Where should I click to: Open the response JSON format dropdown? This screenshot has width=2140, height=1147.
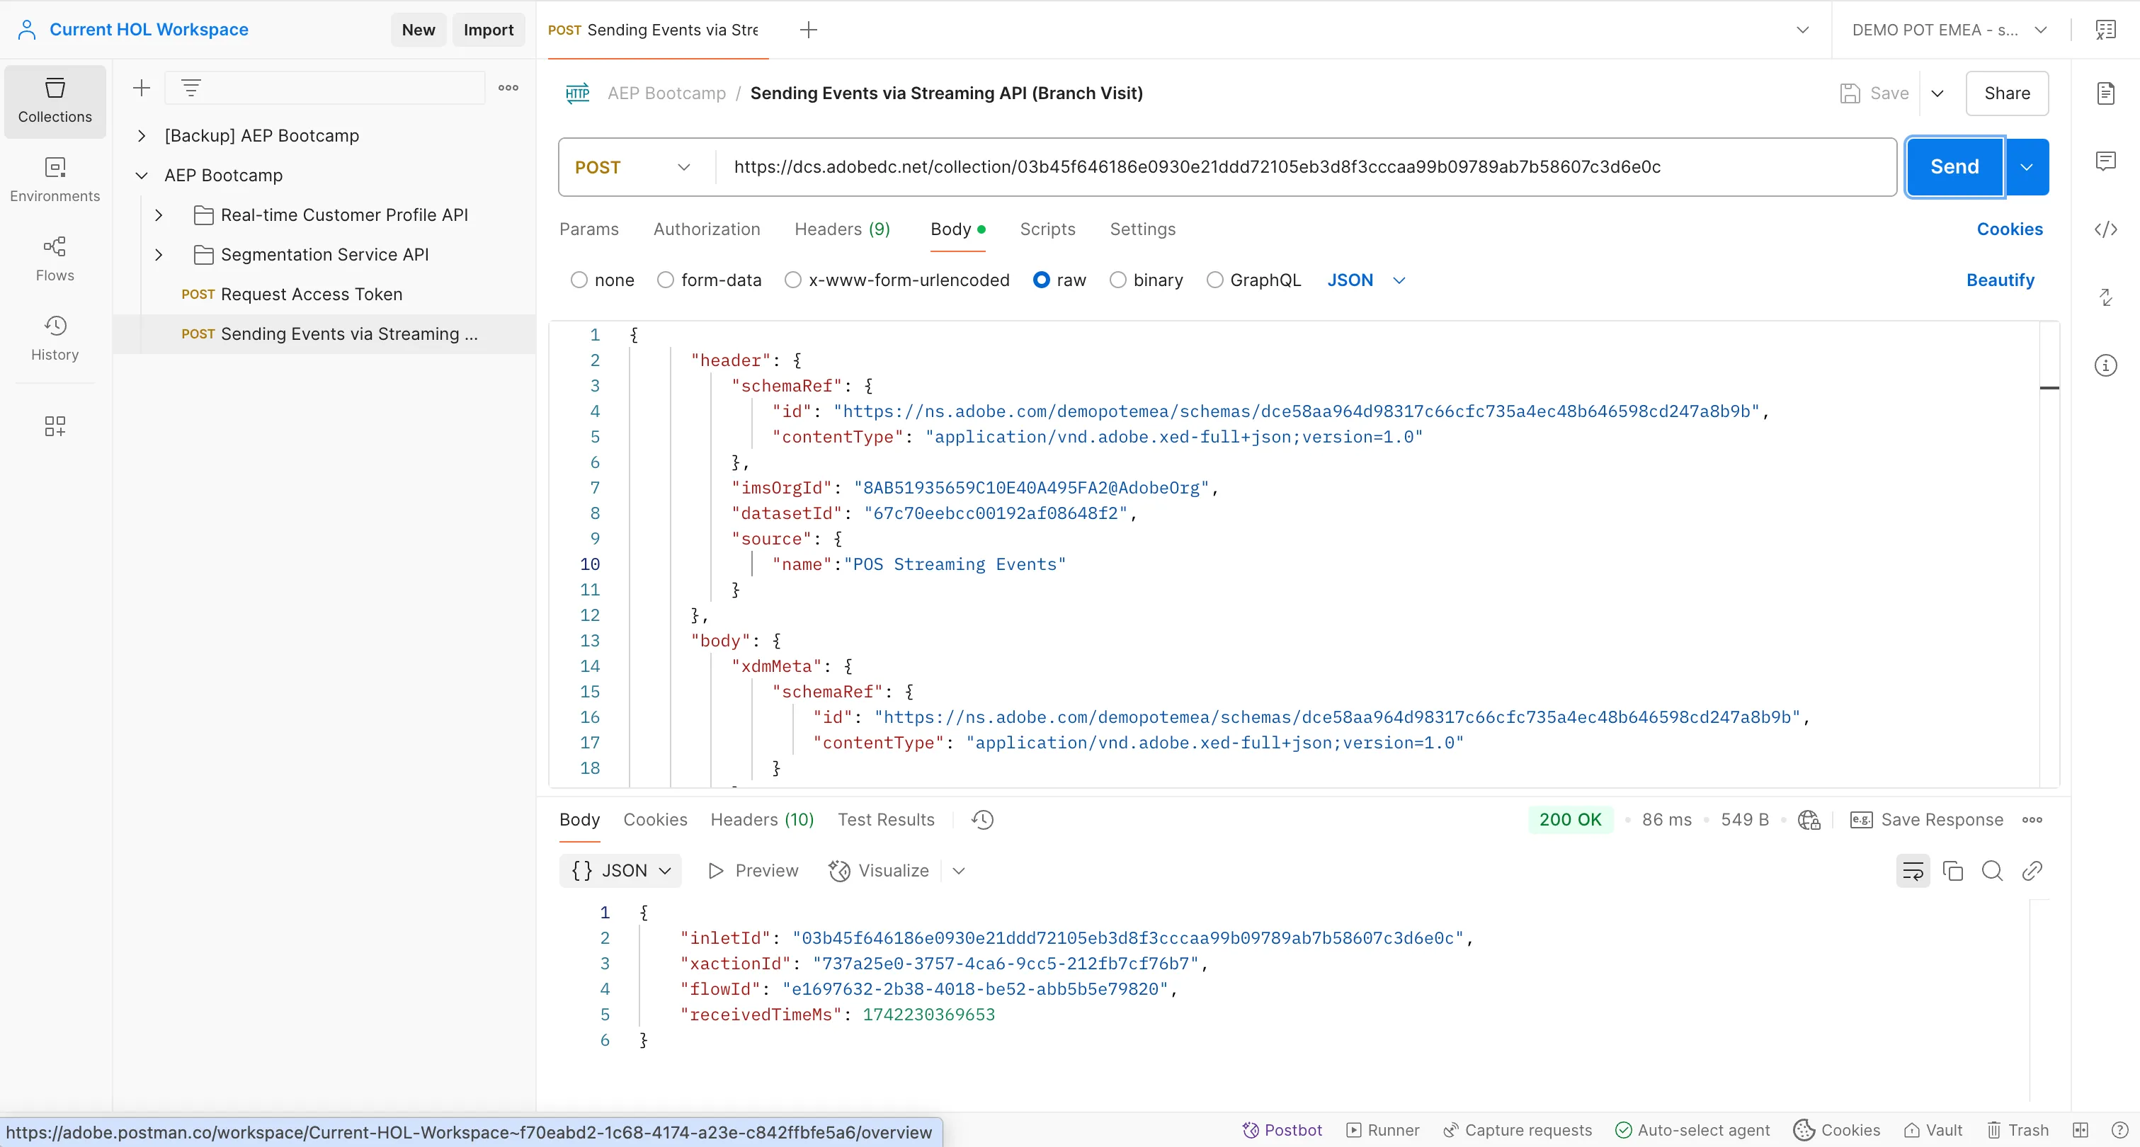pos(620,870)
